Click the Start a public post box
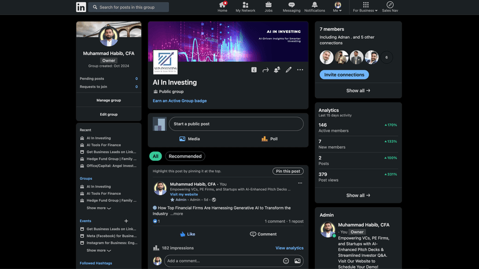This screenshot has width=479, height=269. click(236, 124)
